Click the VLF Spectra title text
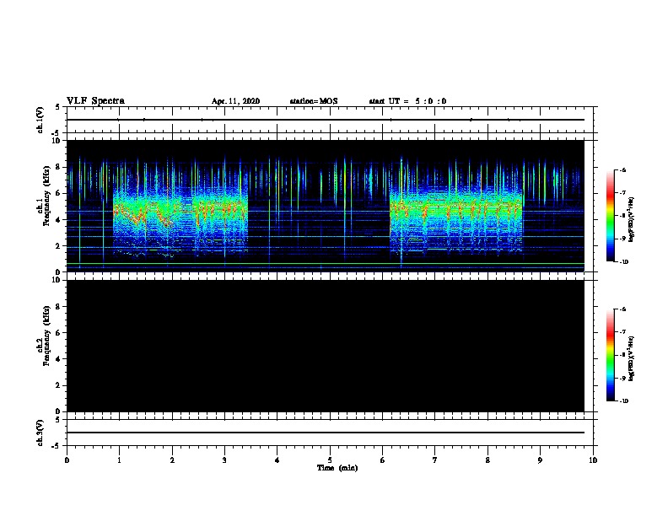This screenshot has height=516, width=668. pos(95,101)
